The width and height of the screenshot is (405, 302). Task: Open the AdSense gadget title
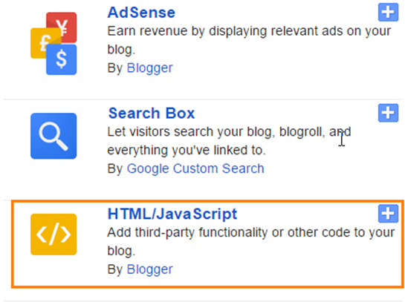click(141, 13)
